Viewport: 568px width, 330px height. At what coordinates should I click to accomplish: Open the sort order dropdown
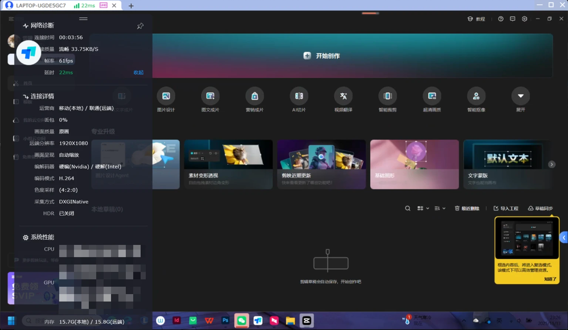click(440, 209)
